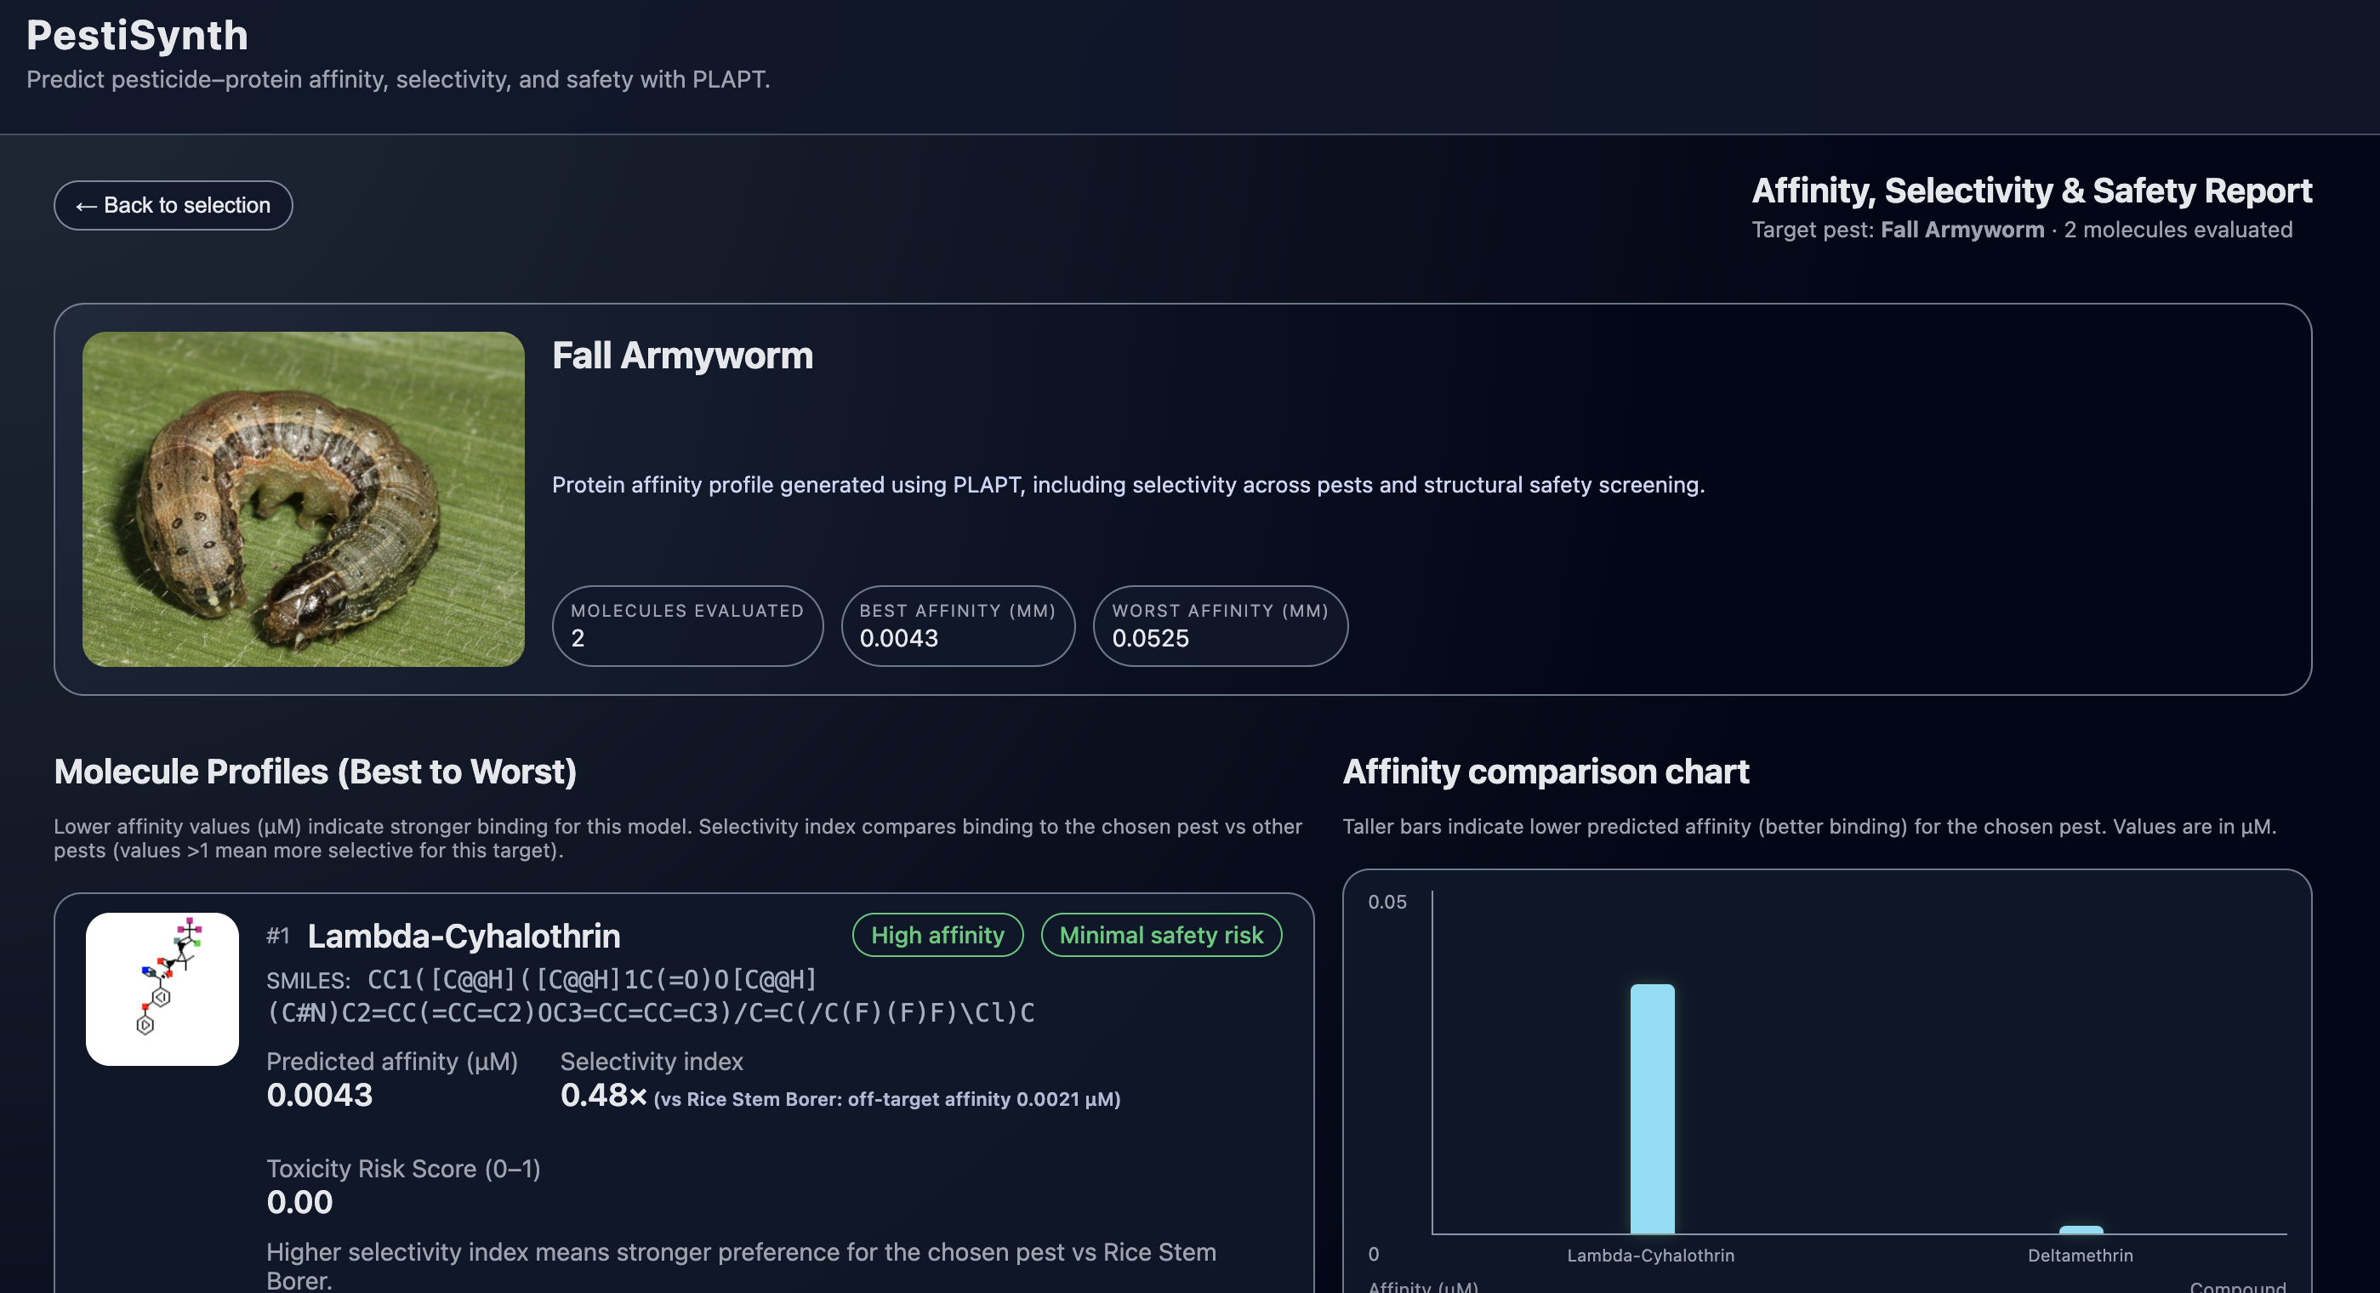Click the Best Affinity stat pill
The height and width of the screenshot is (1293, 2380).
point(957,626)
